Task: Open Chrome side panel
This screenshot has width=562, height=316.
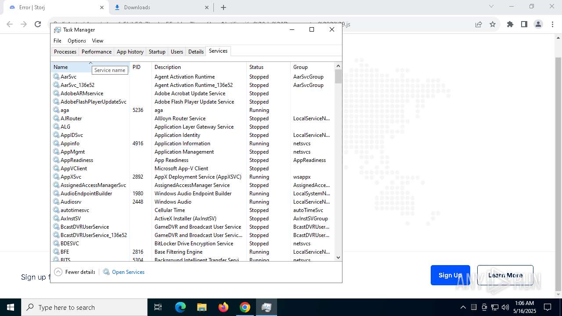Action: 524,24
